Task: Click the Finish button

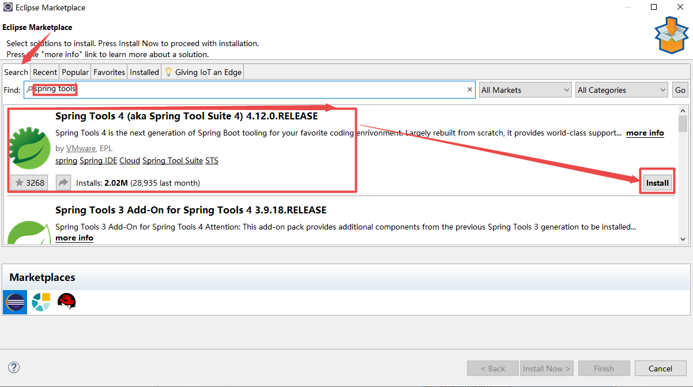Action: 604,369
